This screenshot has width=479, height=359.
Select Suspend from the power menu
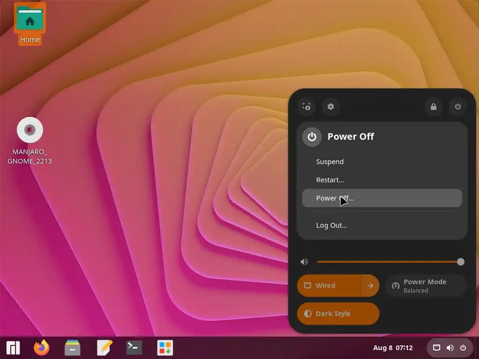[x=382, y=161]
